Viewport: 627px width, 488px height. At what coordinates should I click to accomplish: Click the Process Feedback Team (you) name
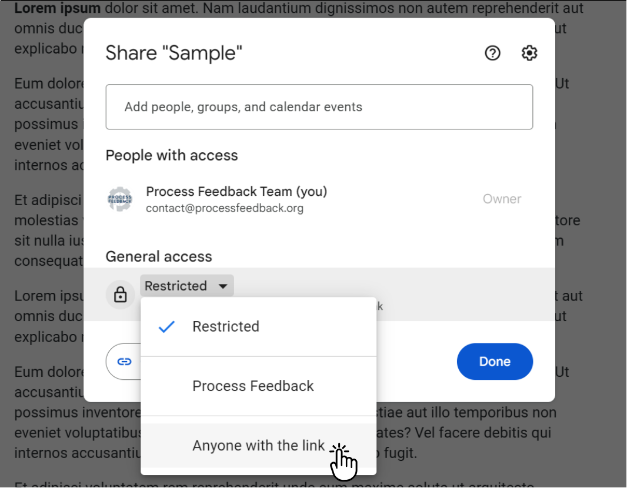point(236,192)
